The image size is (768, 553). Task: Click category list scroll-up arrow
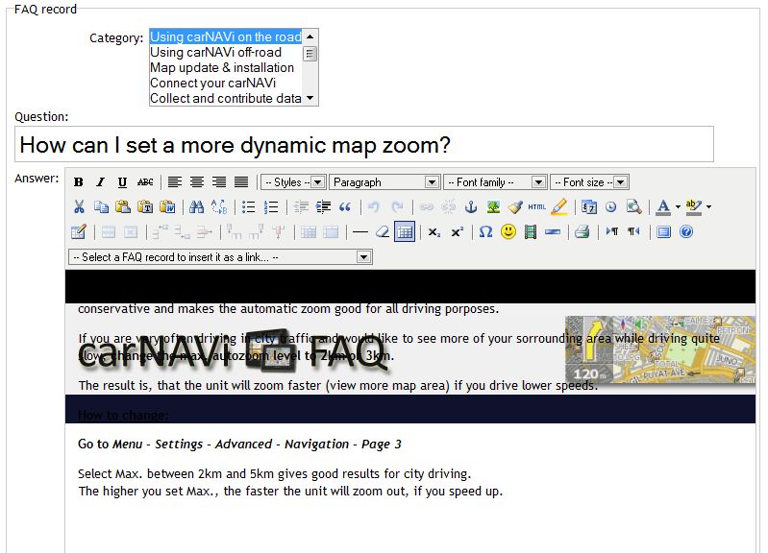point(310,36)
